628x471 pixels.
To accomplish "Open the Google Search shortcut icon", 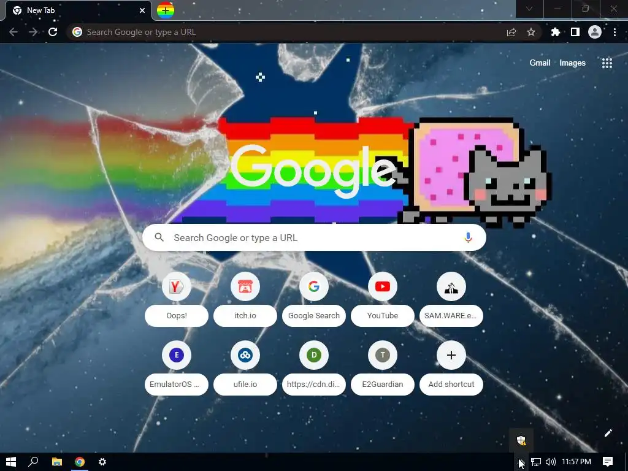I will click(x=314, y=286).
